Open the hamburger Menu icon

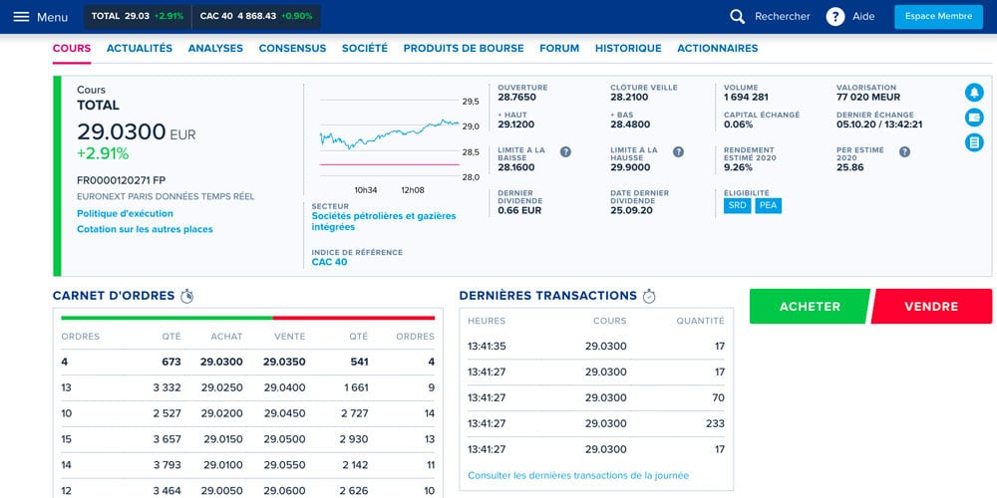click(x=21, y=17)
